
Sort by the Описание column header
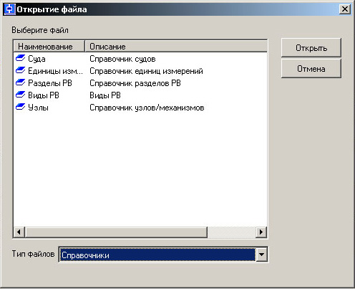[176, 47]
